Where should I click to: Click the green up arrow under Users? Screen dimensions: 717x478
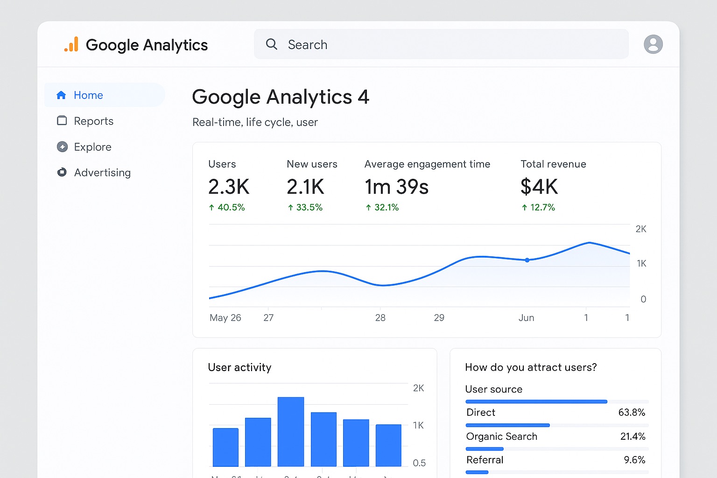point(211,207)
